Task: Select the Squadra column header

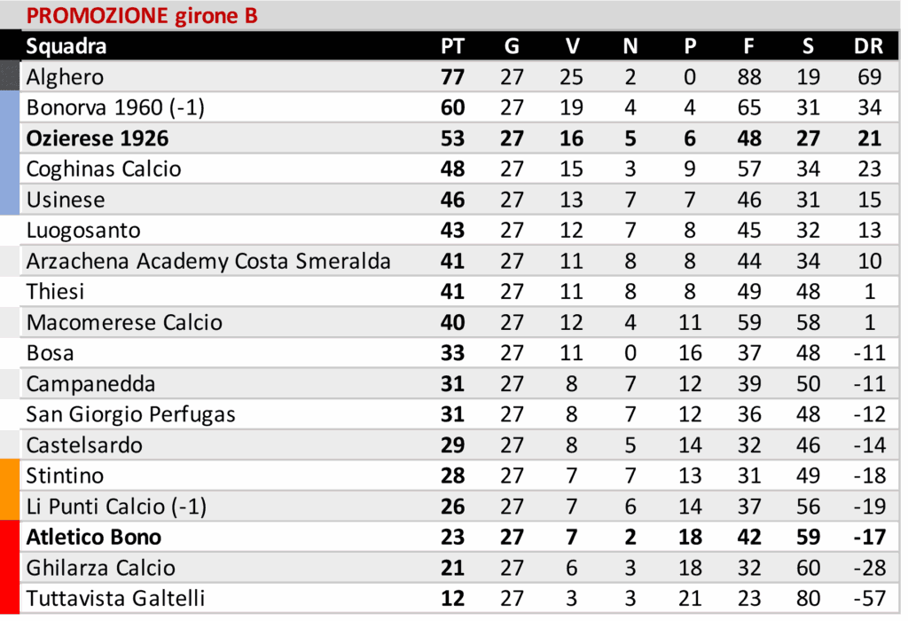Action: pos(67,47)
